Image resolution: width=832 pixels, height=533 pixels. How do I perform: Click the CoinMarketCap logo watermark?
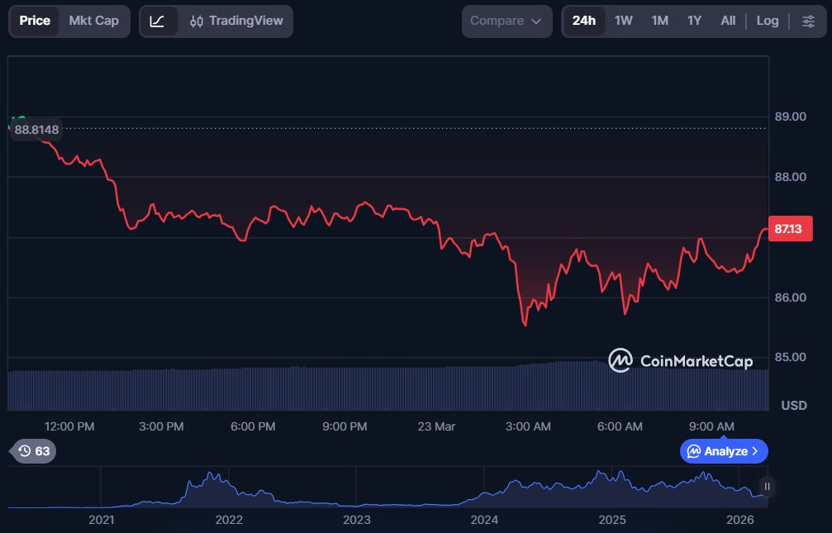[681, 360]
